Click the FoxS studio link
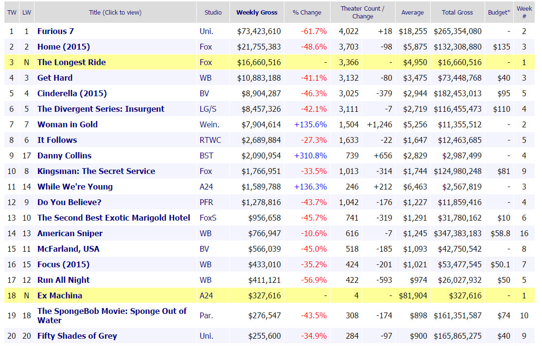The height and width of the screenshot is (346, 542). [208, 218]
